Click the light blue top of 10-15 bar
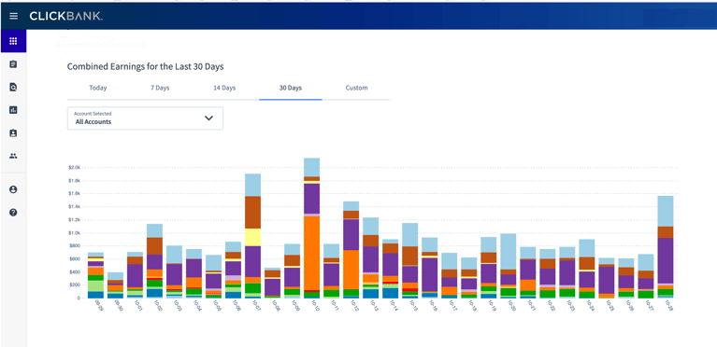Screen dimensions: 717x347 click(x=410, y=235)
